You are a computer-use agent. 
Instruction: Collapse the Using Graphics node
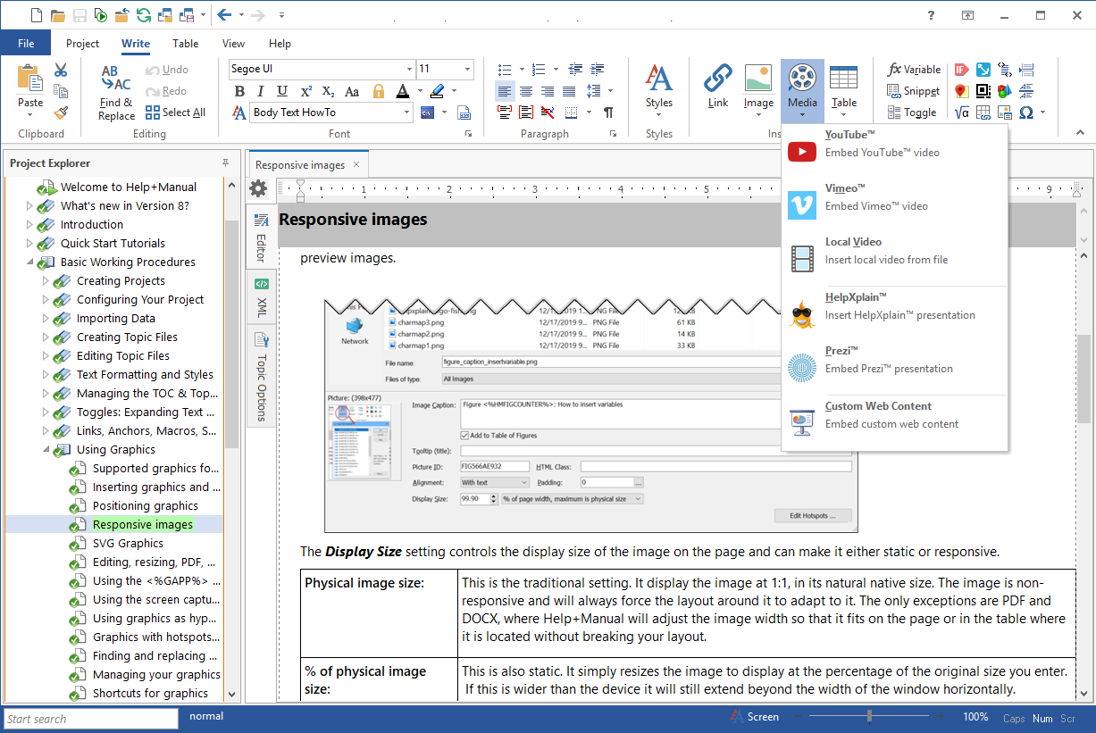click(x=46, y=450)
